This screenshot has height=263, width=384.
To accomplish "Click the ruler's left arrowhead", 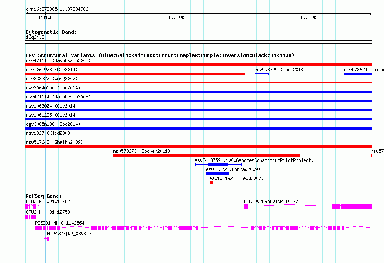I will (27, 14).
